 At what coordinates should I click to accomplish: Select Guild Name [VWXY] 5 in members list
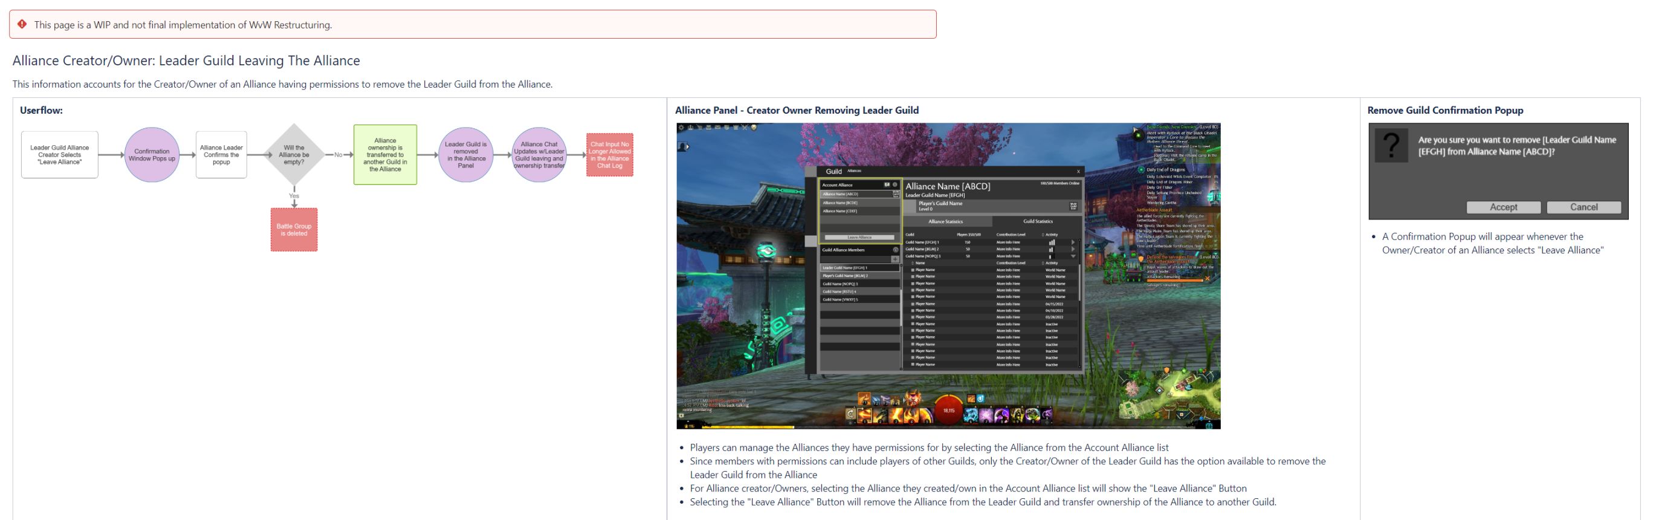(859, 299)
